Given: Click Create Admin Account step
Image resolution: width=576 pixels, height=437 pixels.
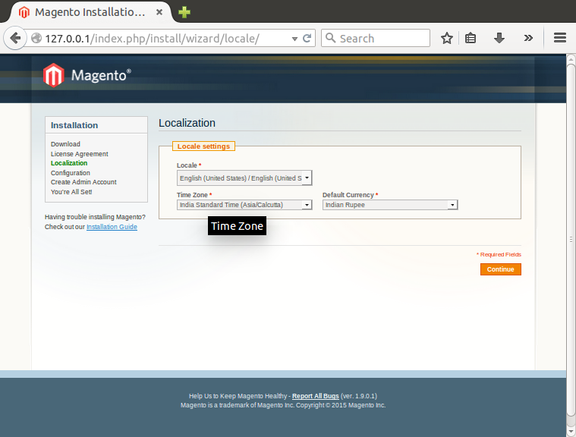Looking at the screenshot, I should pos(83,182).
